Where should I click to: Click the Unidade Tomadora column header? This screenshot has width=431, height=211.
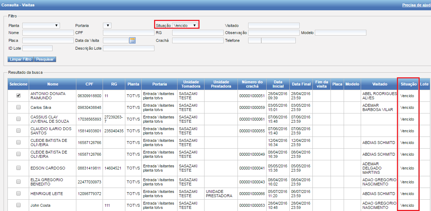191,84
